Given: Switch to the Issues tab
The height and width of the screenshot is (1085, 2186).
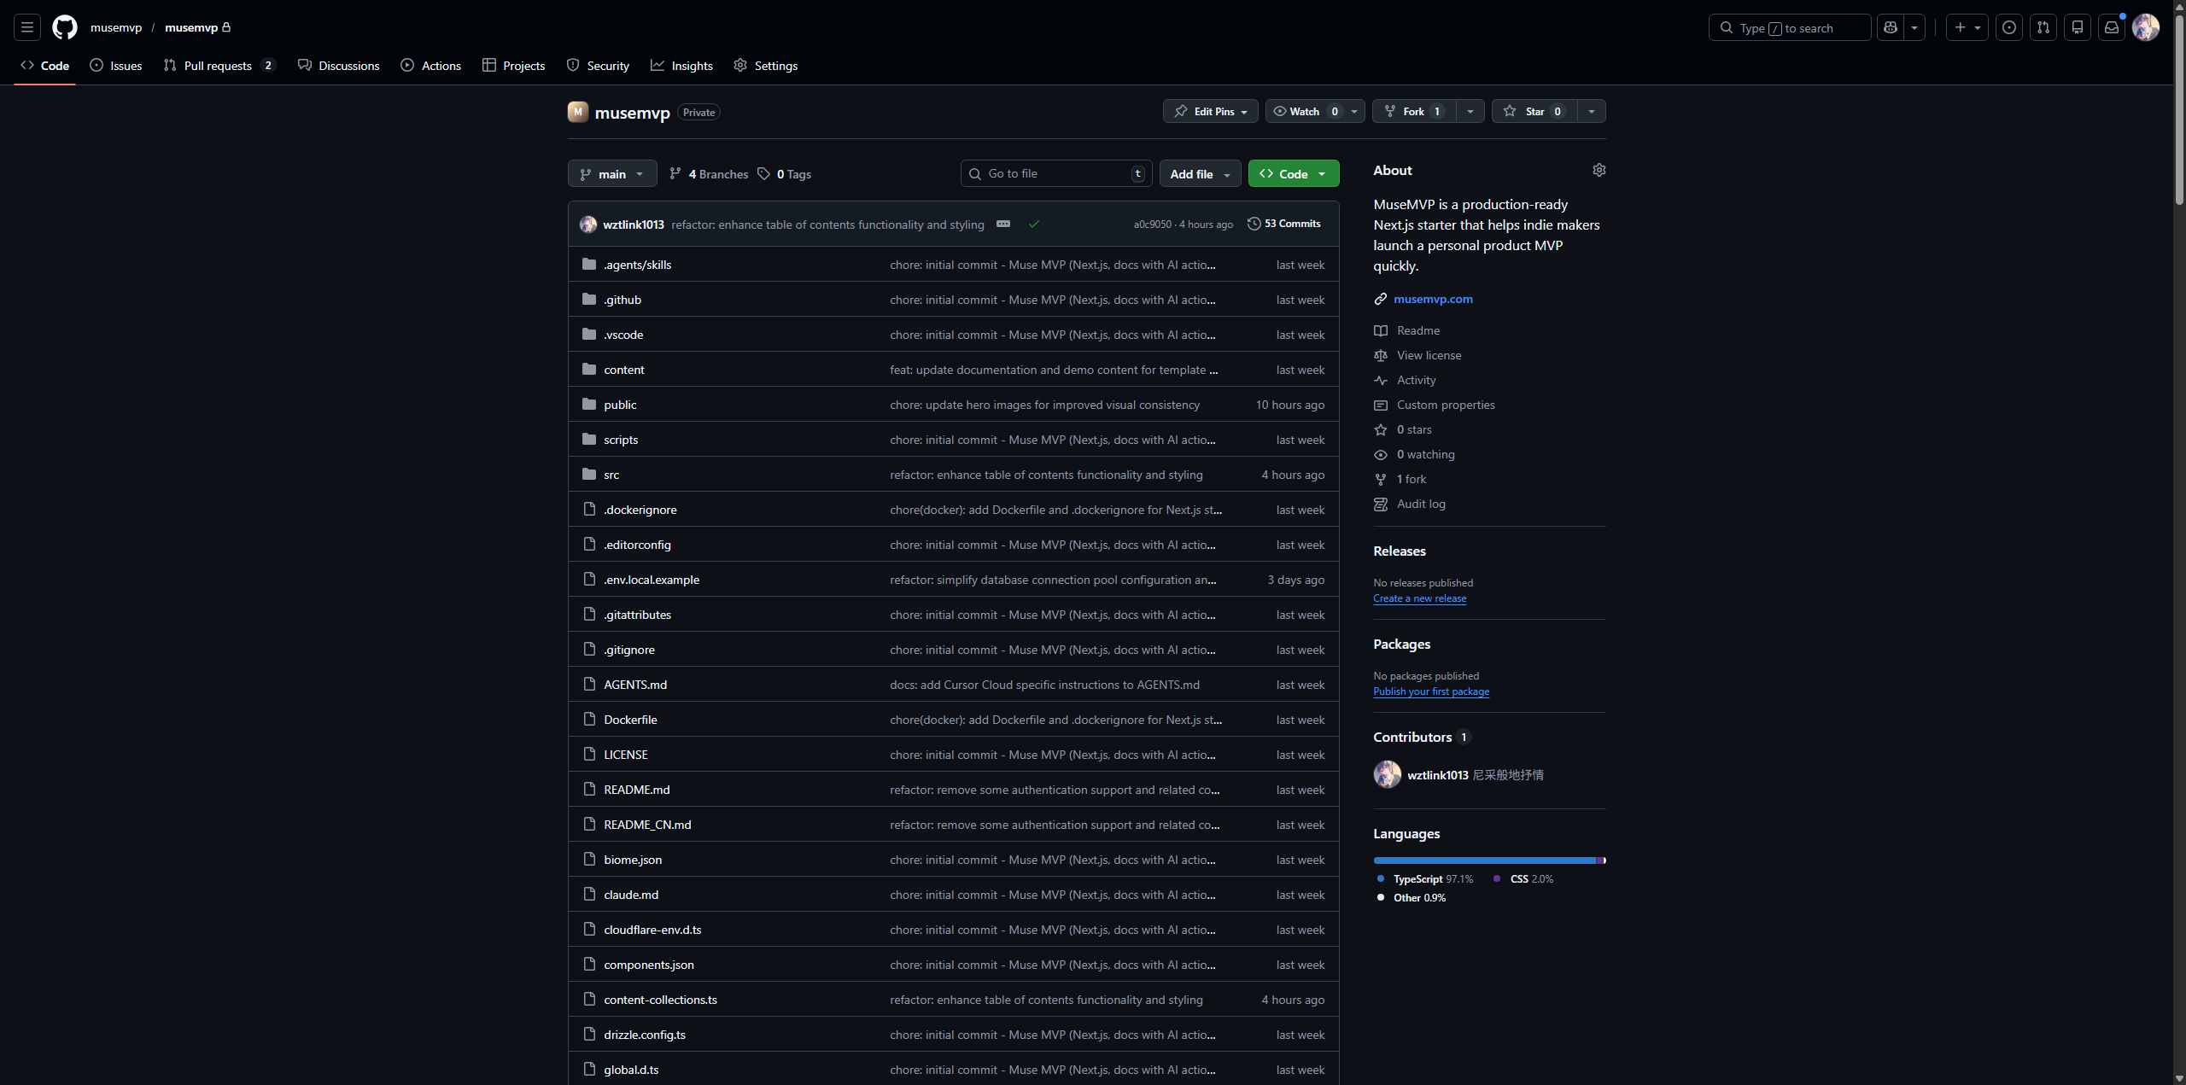Looking at the screenshot, I should click(x=116, y=66).
